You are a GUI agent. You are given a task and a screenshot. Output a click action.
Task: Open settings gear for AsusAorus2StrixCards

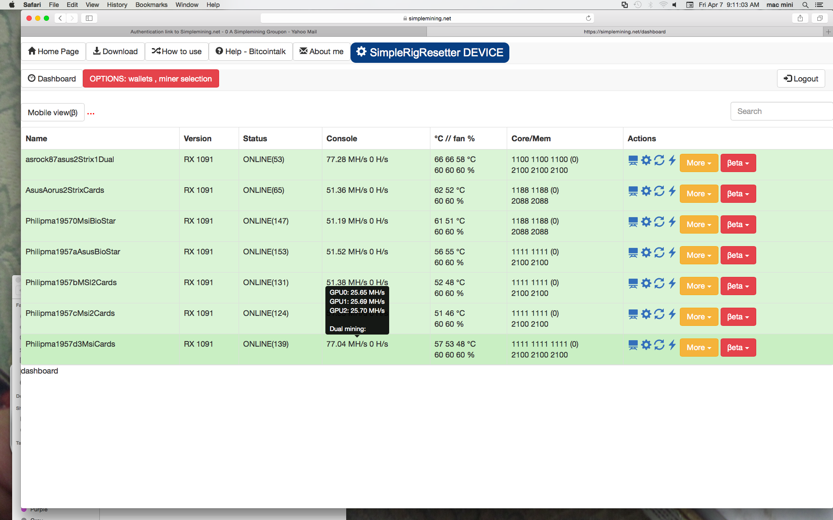(x=646, y=191)
